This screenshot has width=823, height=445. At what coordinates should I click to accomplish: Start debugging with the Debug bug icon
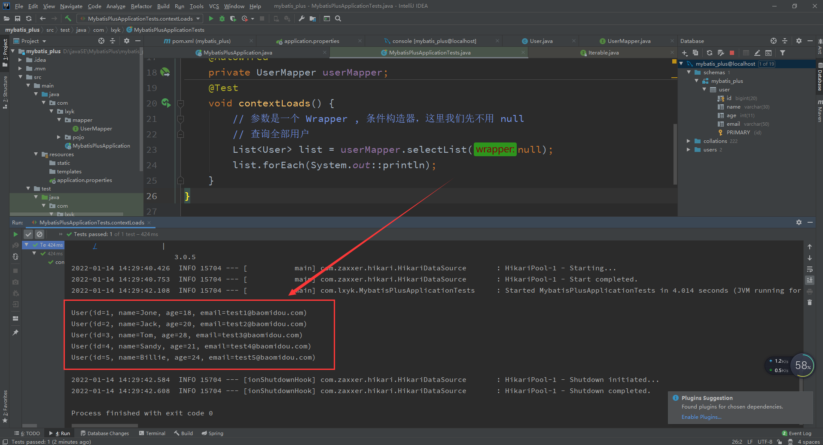(x=222, y=18)
